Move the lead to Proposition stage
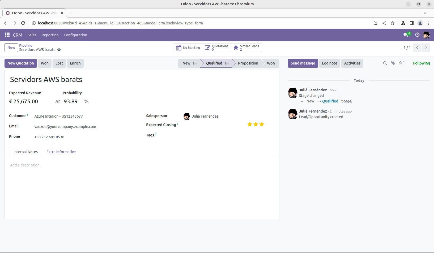Image resolution: width=434 pixels, height=253 pixels. (x=248, y=63)
